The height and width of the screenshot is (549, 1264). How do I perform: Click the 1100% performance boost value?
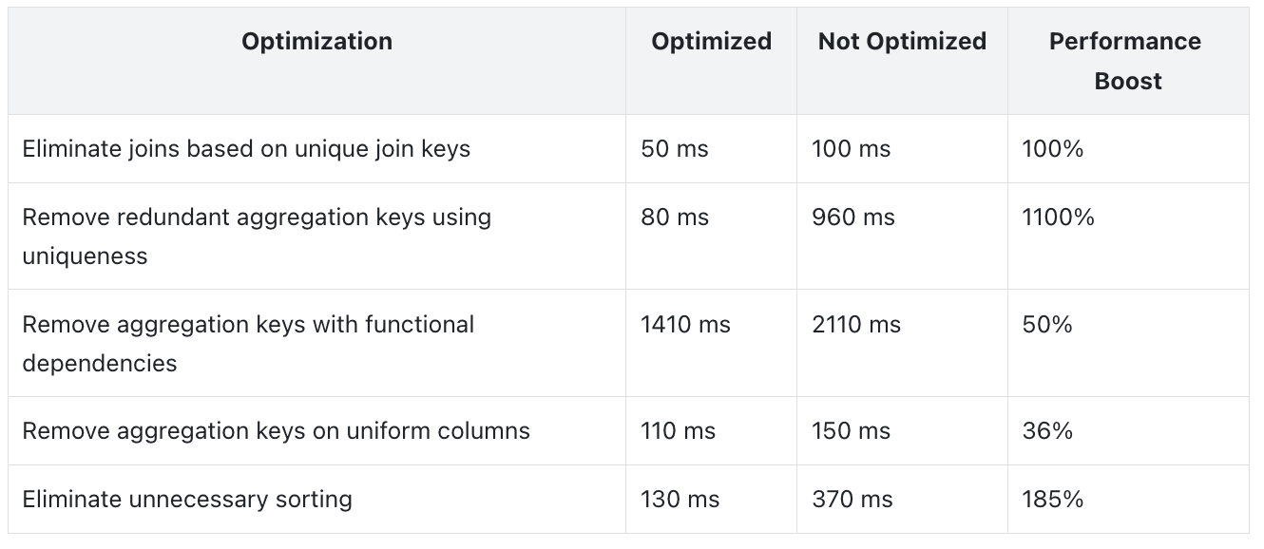pyautogui.click(x=1058, y=218)
